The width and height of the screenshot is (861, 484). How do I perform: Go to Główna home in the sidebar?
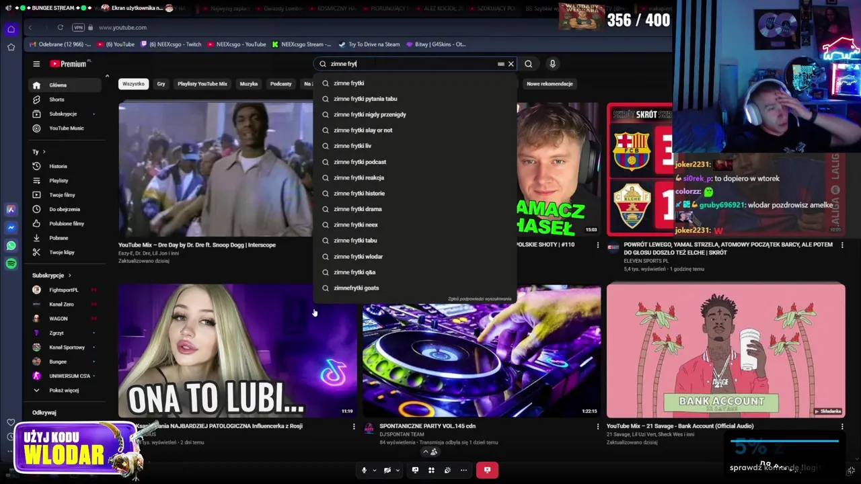point(64,85)
